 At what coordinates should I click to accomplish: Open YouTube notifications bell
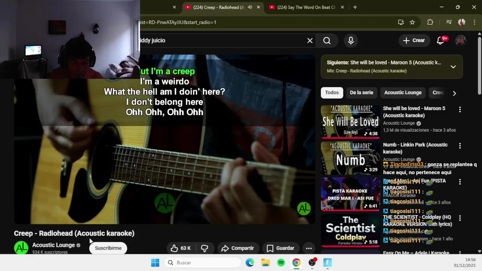pyautogui.click(x=441, y=41)
